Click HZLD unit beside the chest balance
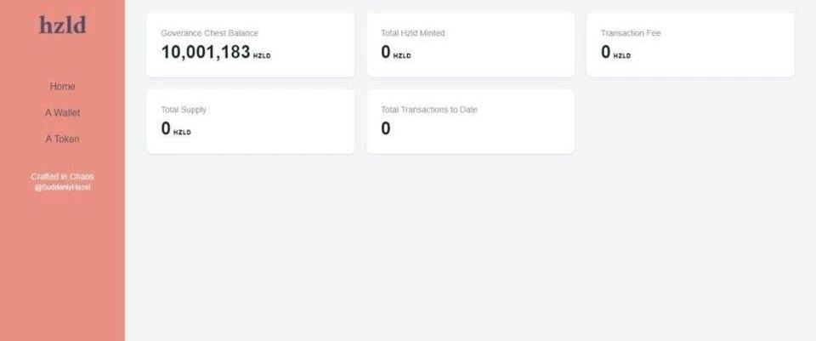The image size is (816, 341). (x=262, y=56)
